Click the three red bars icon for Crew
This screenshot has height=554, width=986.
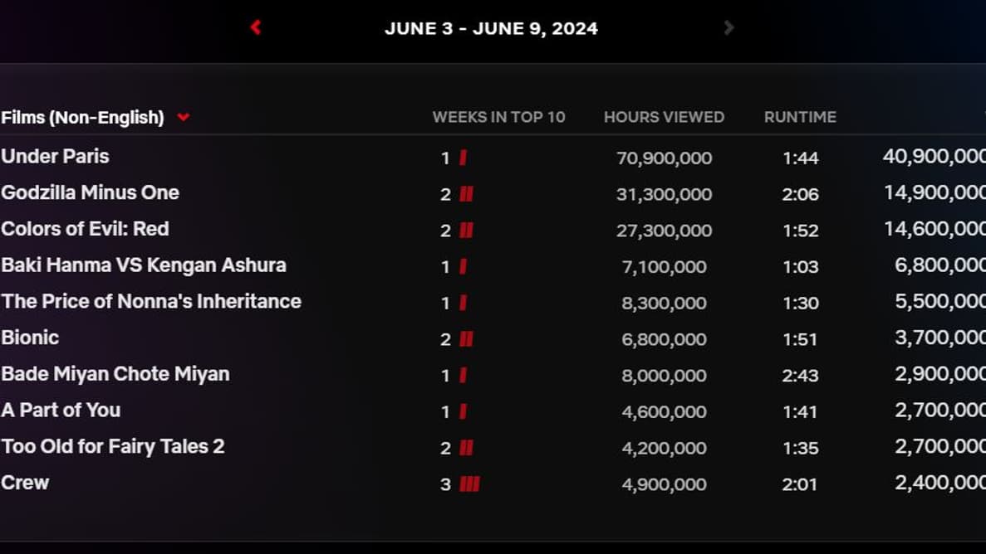click(x=470, y=484)
